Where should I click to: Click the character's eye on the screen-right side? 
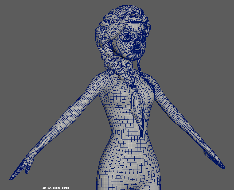click(142, 38)
